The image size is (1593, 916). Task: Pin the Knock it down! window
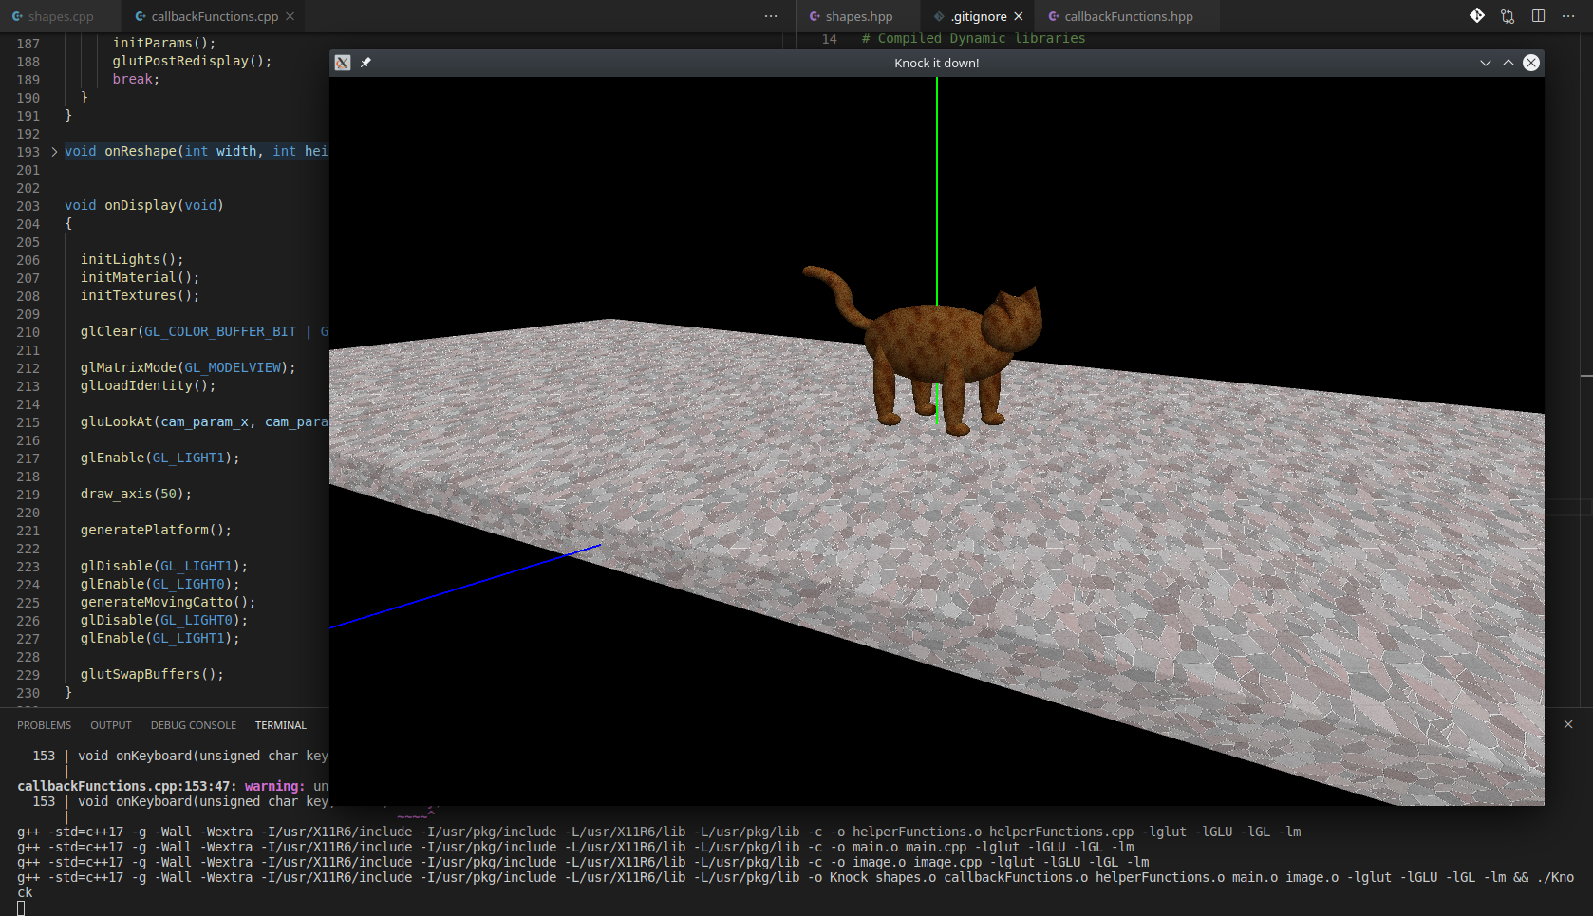(x=365, y=63)
